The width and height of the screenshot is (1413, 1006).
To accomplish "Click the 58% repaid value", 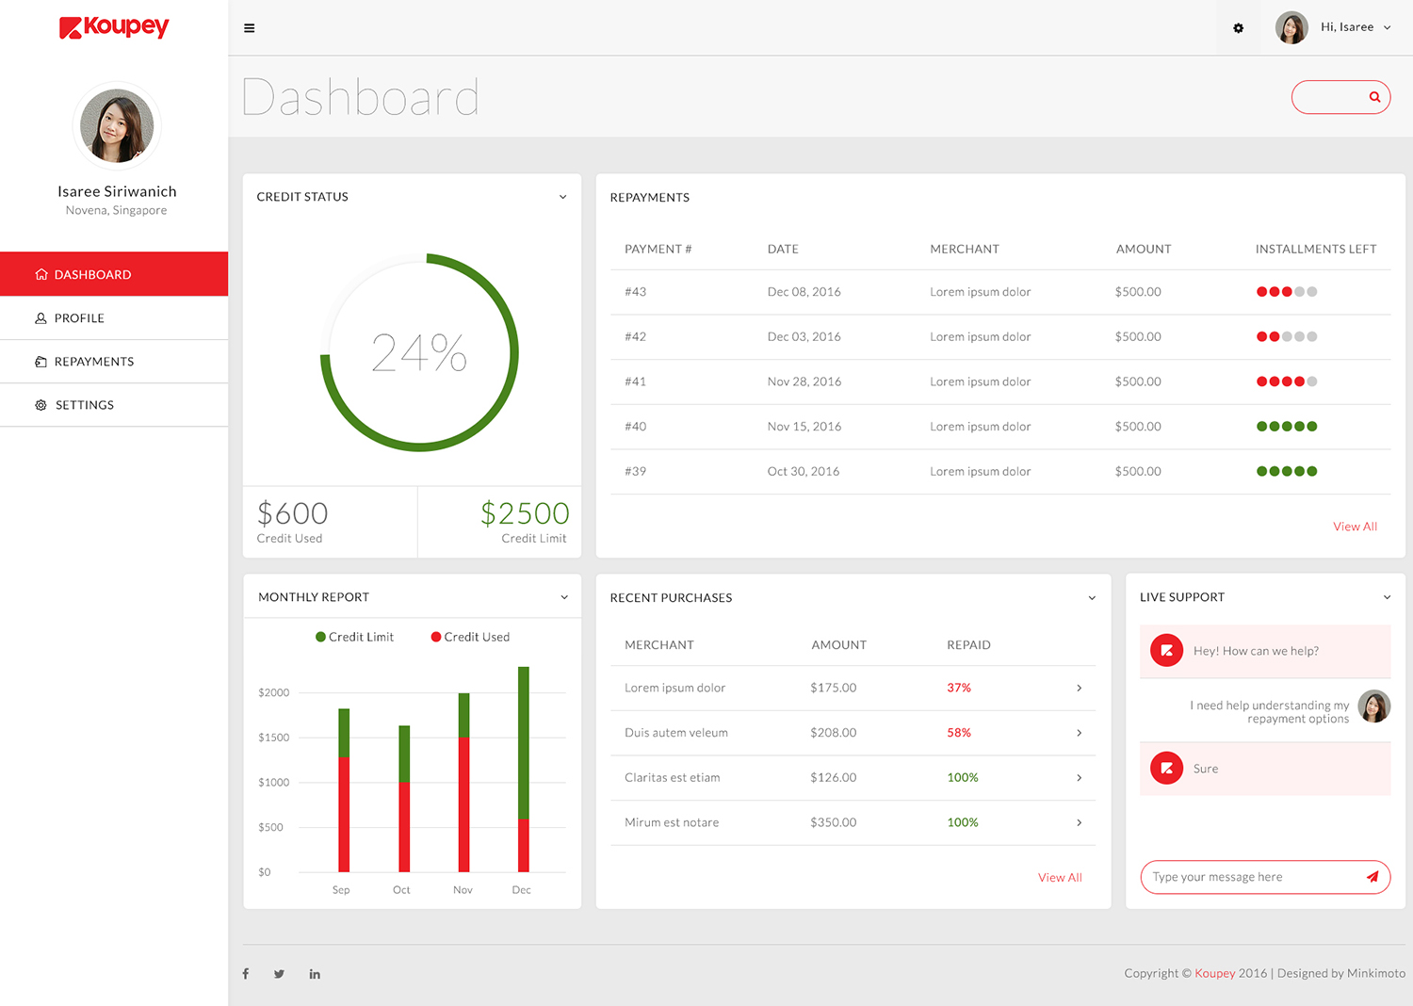I will point(959,733).
